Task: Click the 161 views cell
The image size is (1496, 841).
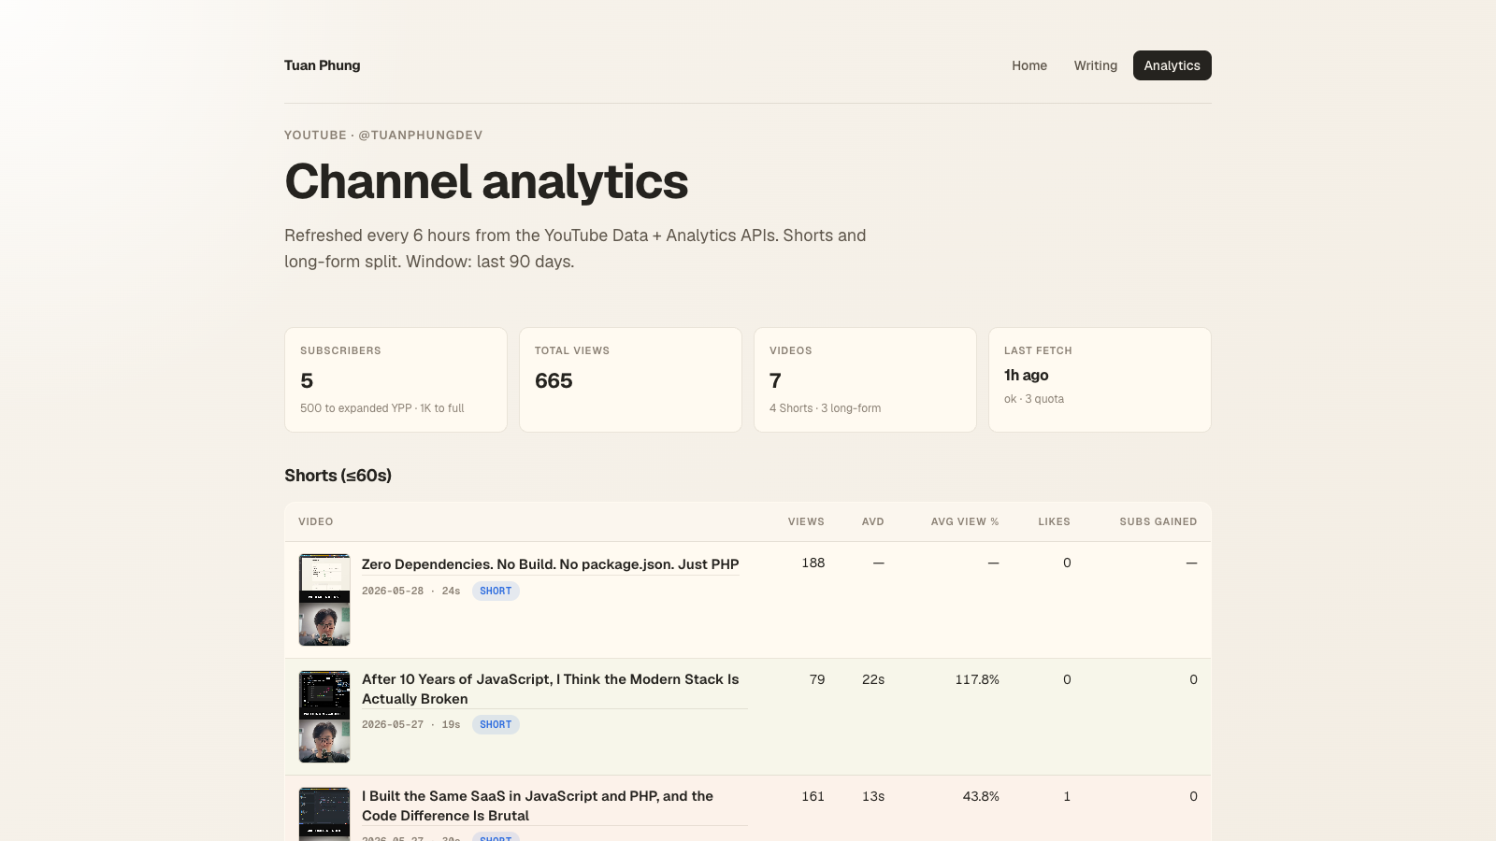Action: pyautogui.click(x=813, y=796)
